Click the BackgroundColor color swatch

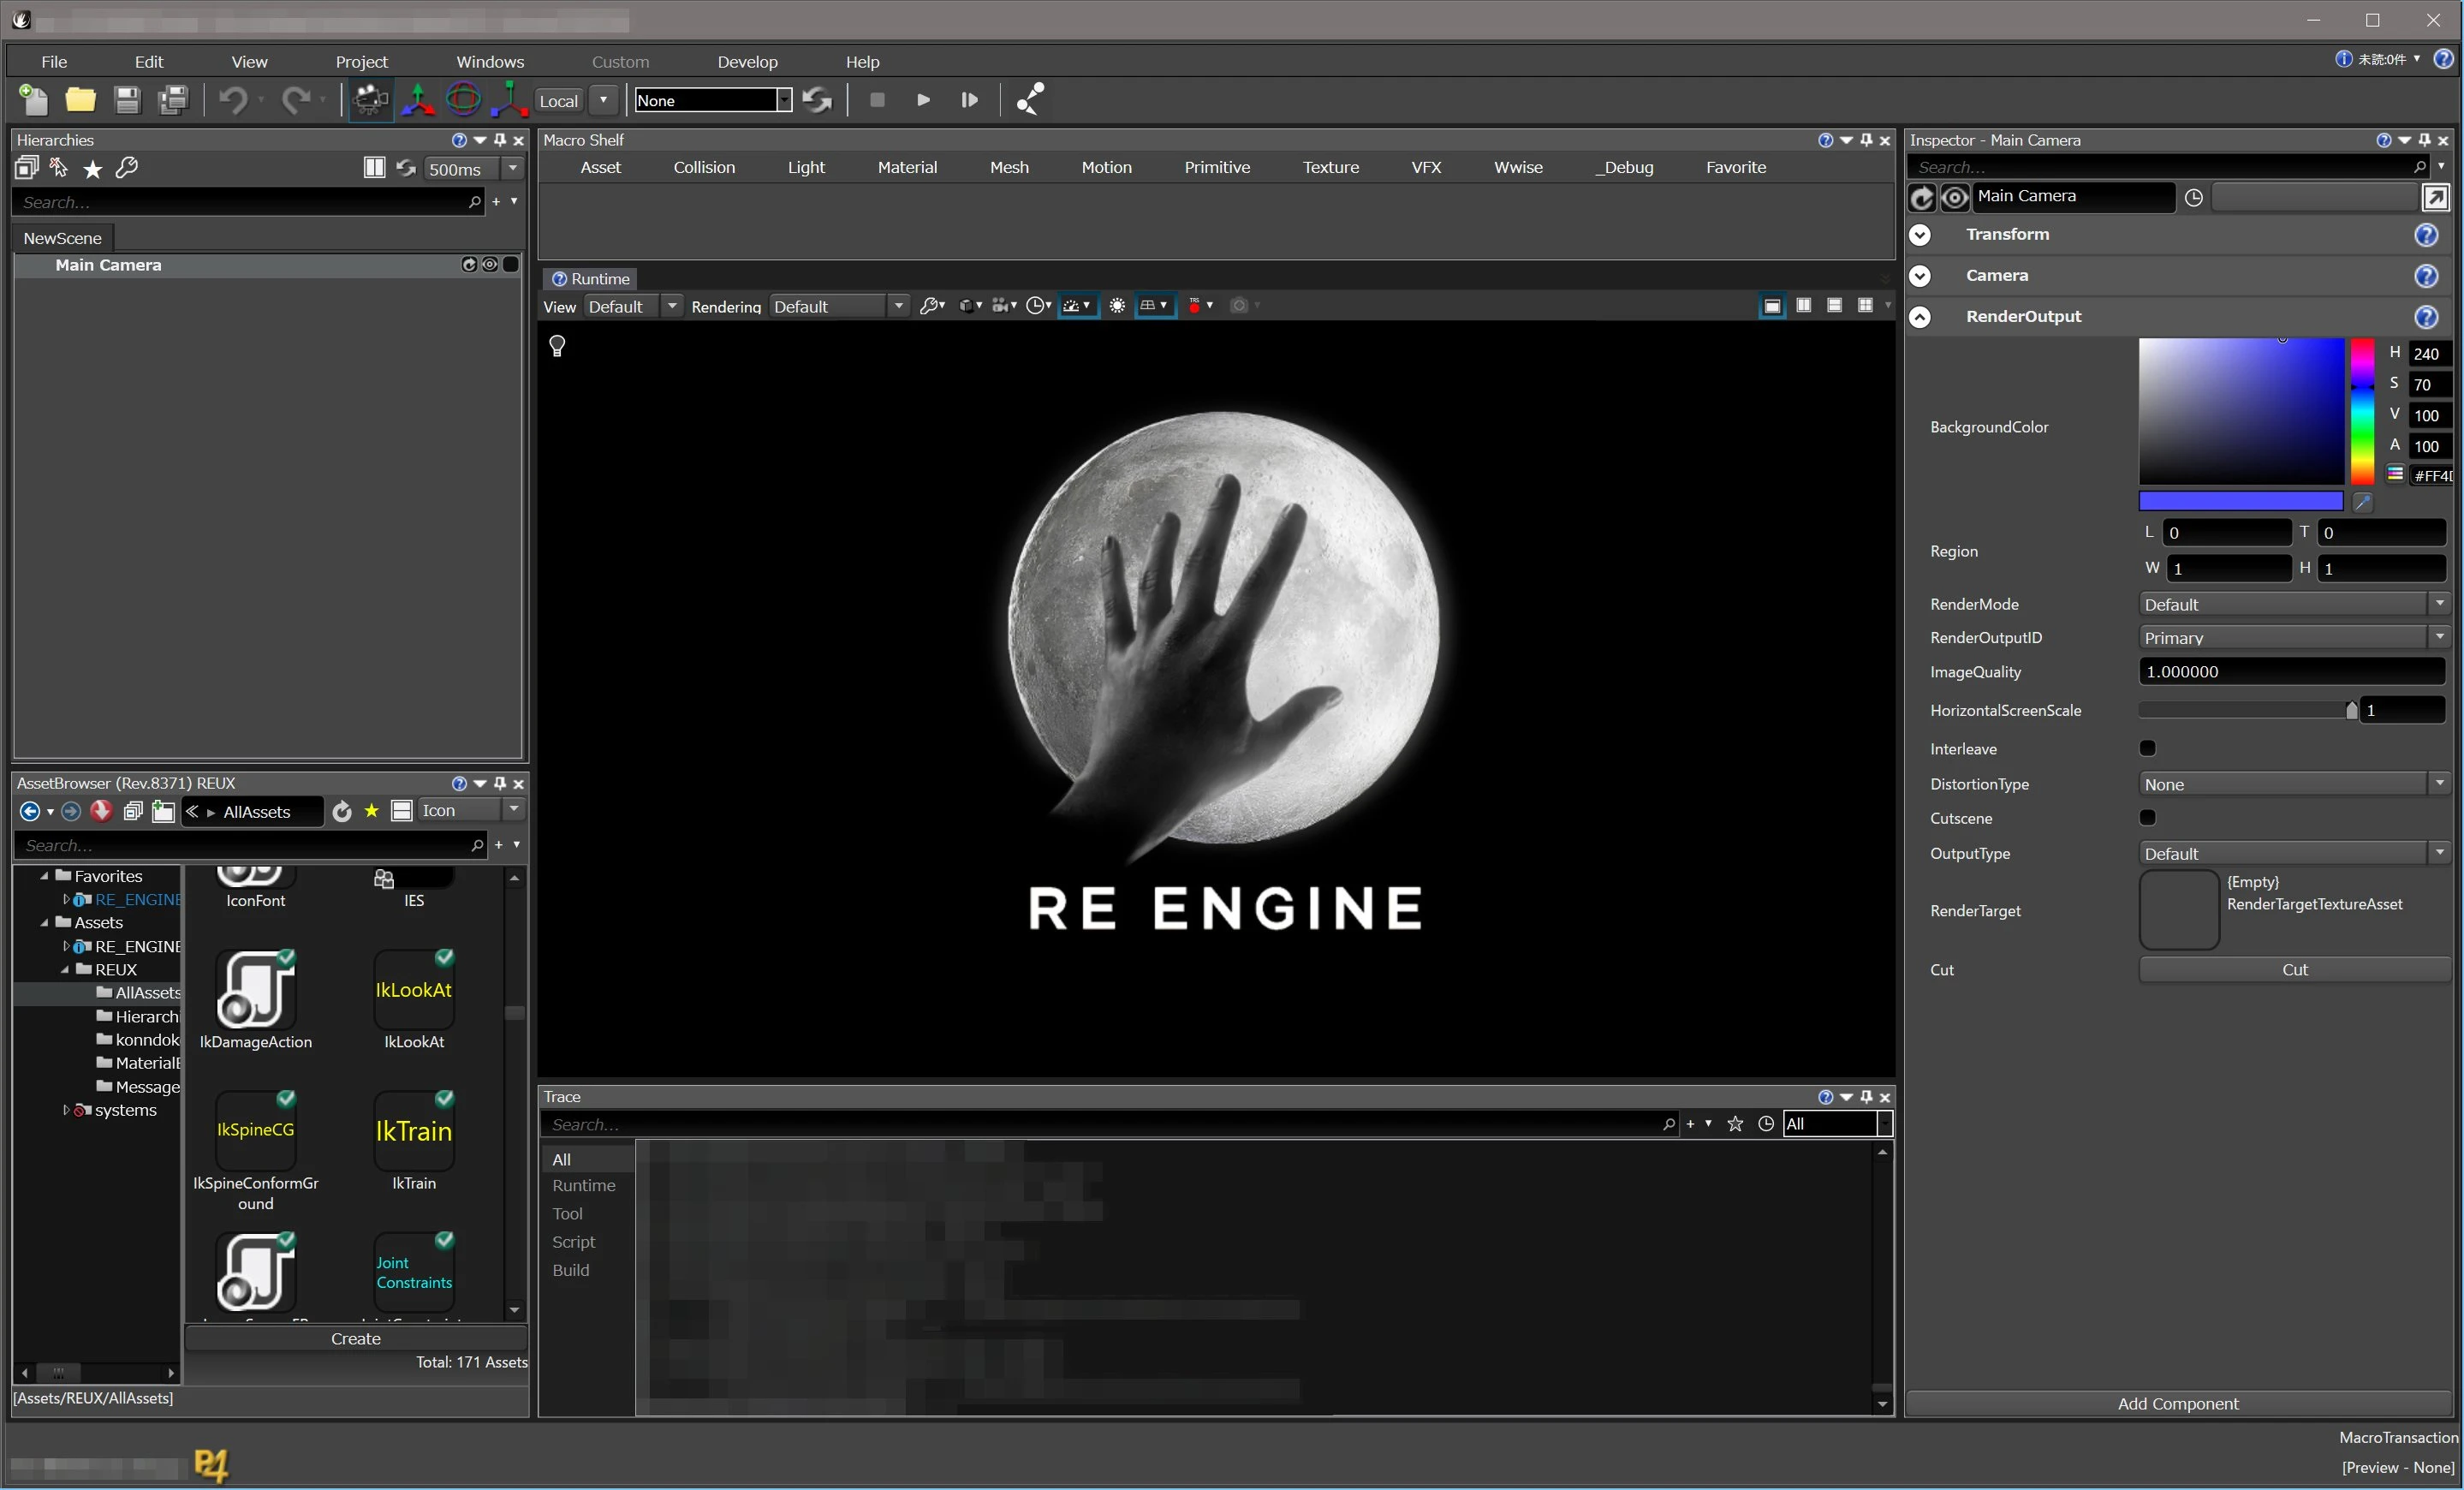2240,501
